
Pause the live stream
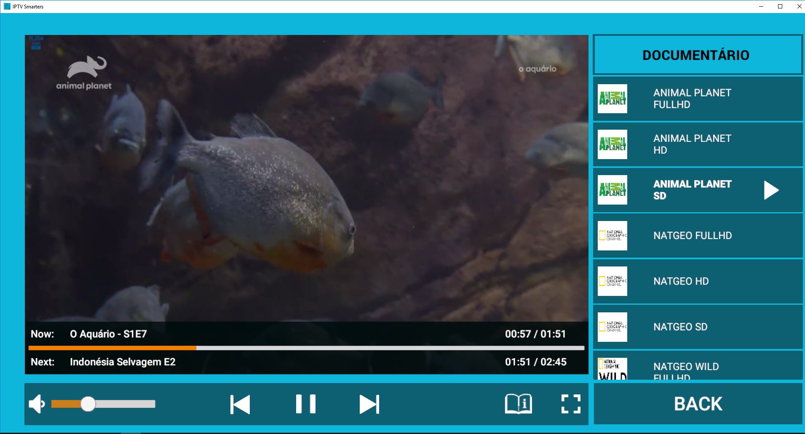pyautogui.click(x=305, y=404)
